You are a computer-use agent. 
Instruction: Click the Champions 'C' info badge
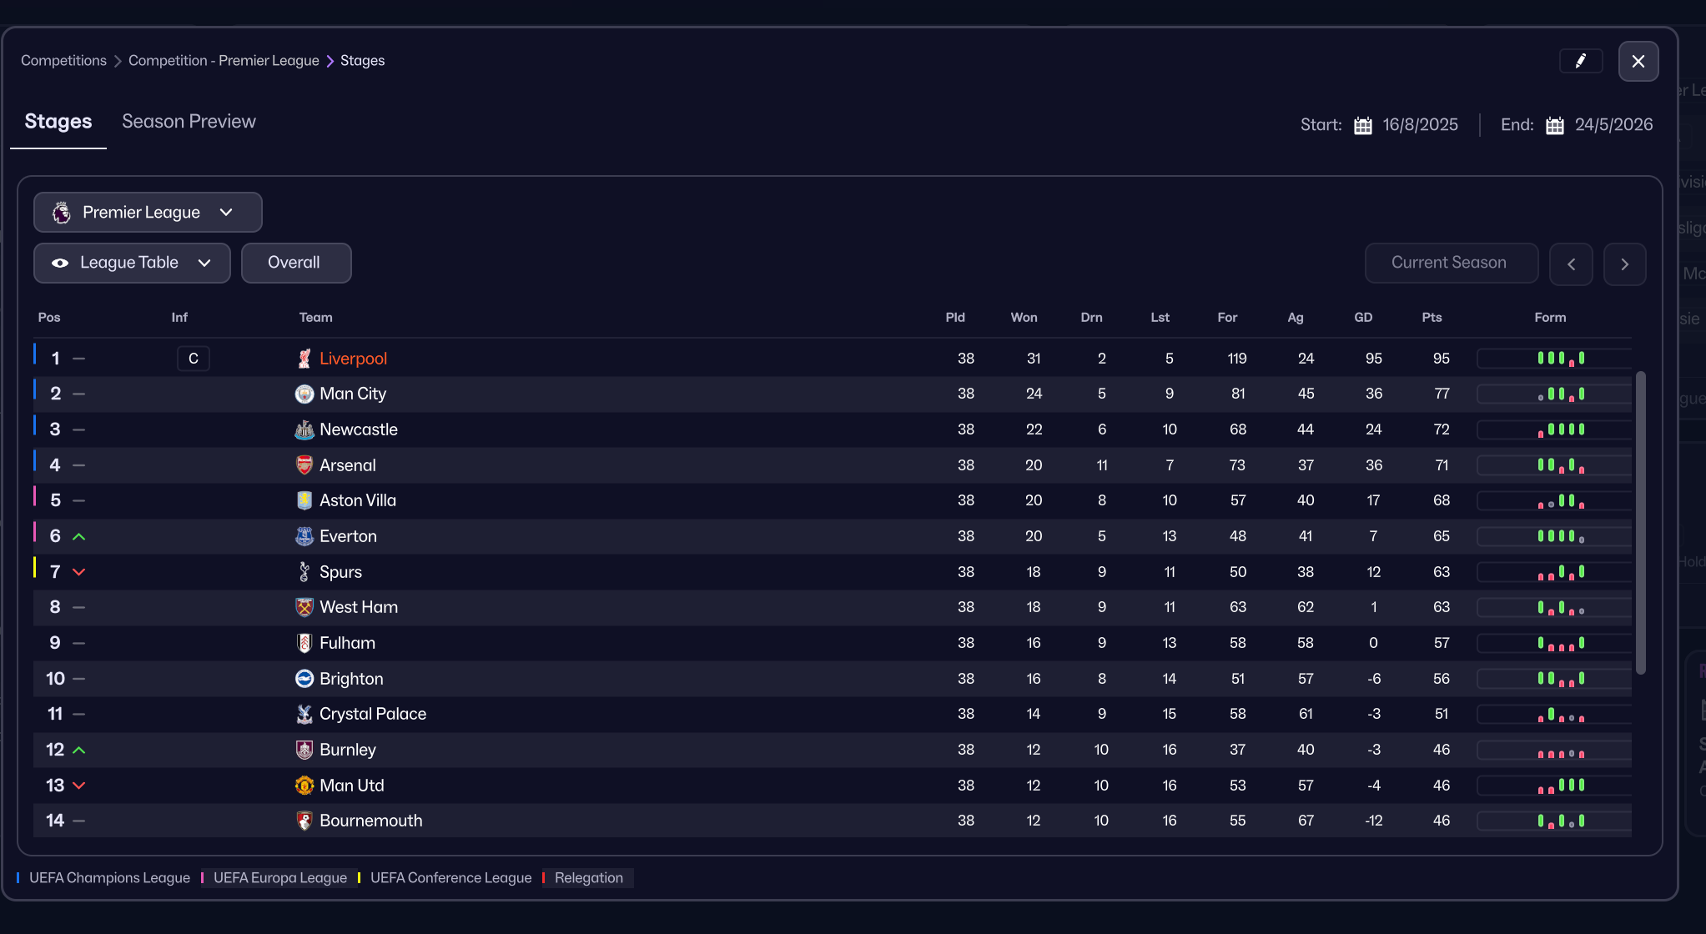point(193,359)
